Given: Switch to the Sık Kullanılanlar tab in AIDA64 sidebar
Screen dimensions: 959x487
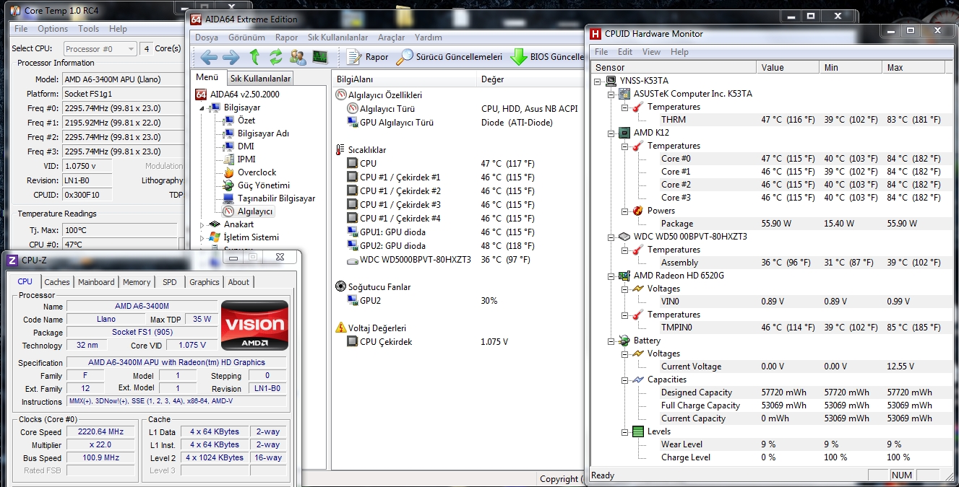Looking at the screenshot, I should (260, 79).
